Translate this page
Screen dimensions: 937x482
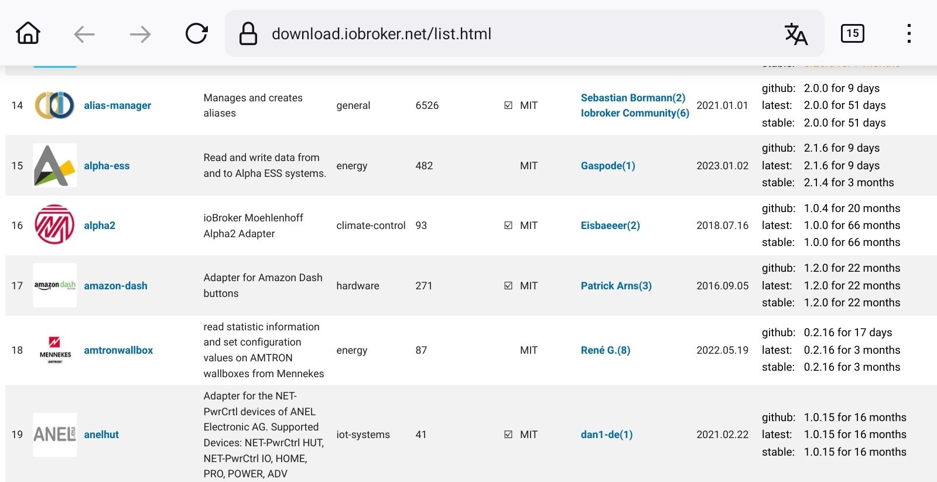click(x=796, y=33)
